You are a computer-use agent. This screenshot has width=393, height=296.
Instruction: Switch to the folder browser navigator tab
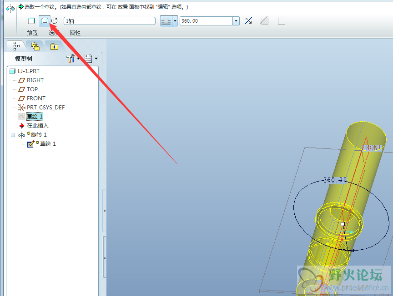(35, 46)
